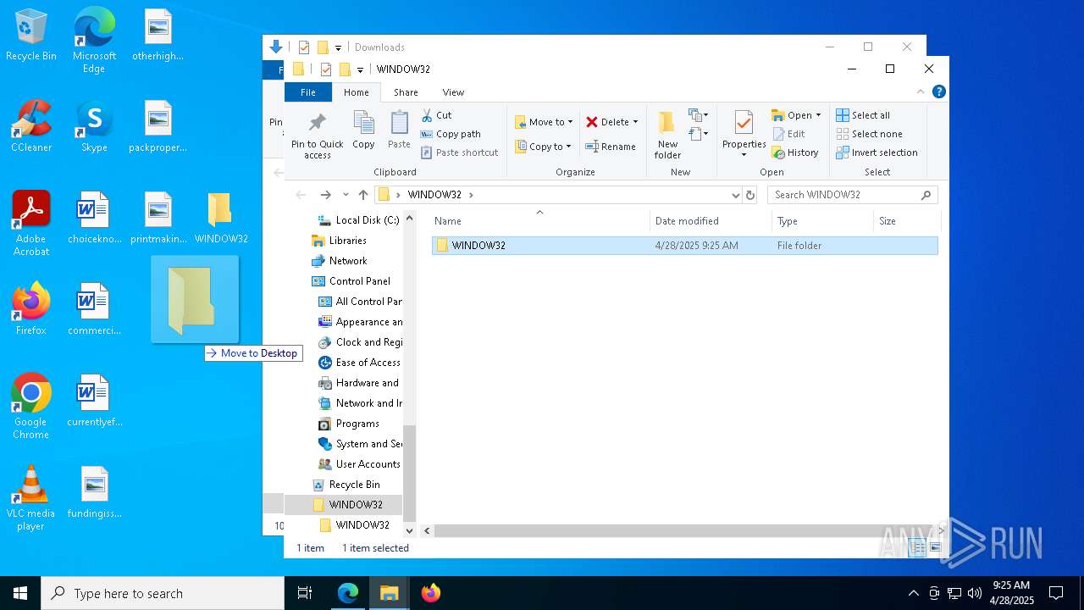Select Ease of Access tree item
The width and height of the screenshot is (1084, 610).
[359, 363]
